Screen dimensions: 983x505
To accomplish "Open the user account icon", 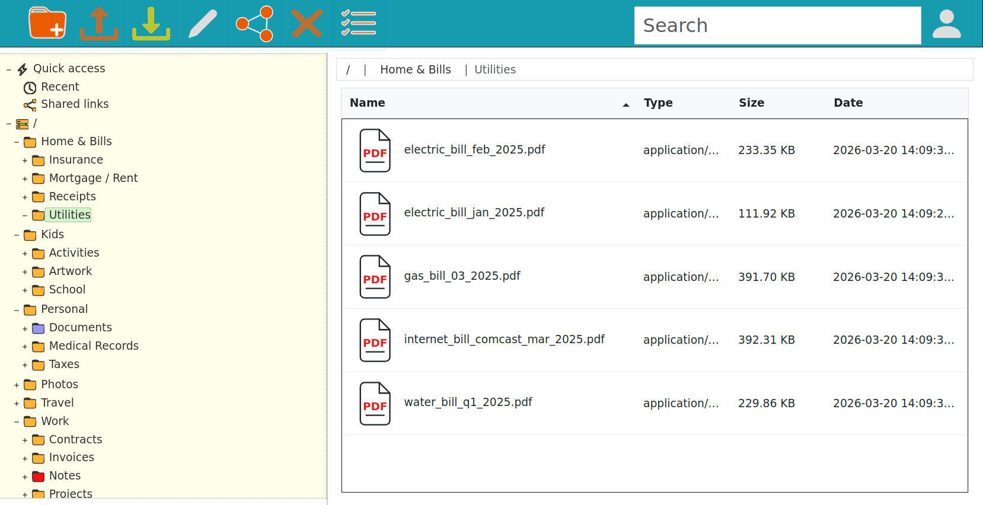I will [946, 24].
